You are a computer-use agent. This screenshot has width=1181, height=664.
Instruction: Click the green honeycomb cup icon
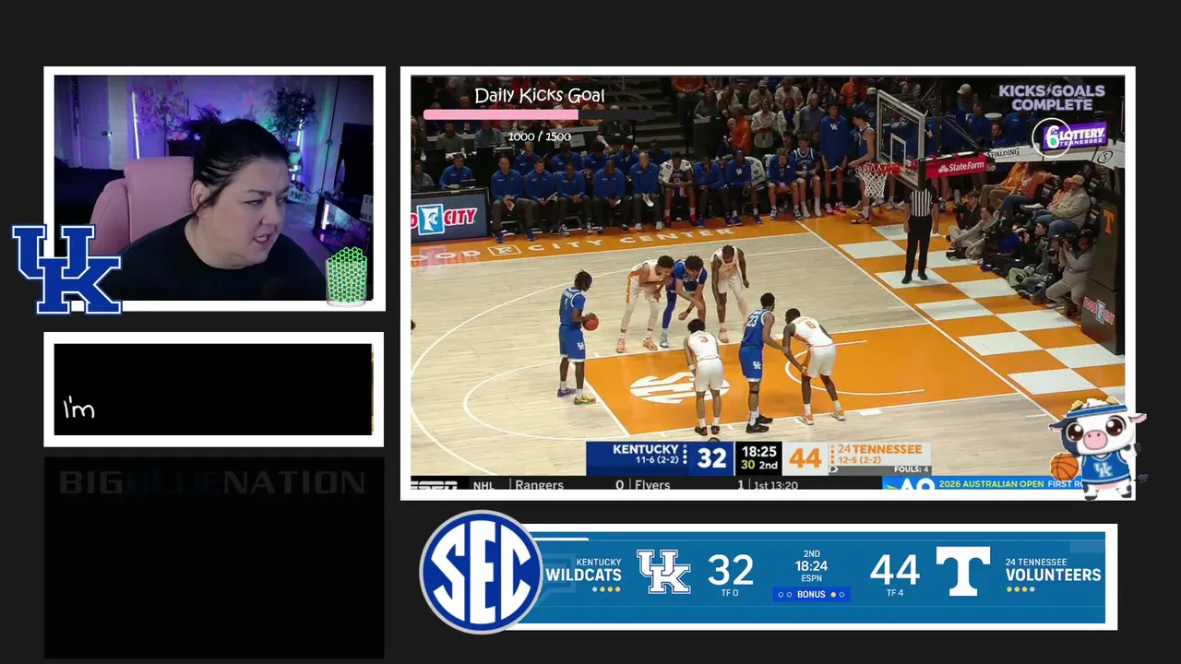(x=347, y=275)
